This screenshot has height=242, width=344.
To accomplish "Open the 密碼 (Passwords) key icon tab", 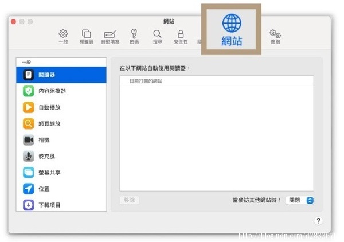I will coord(134,37).
